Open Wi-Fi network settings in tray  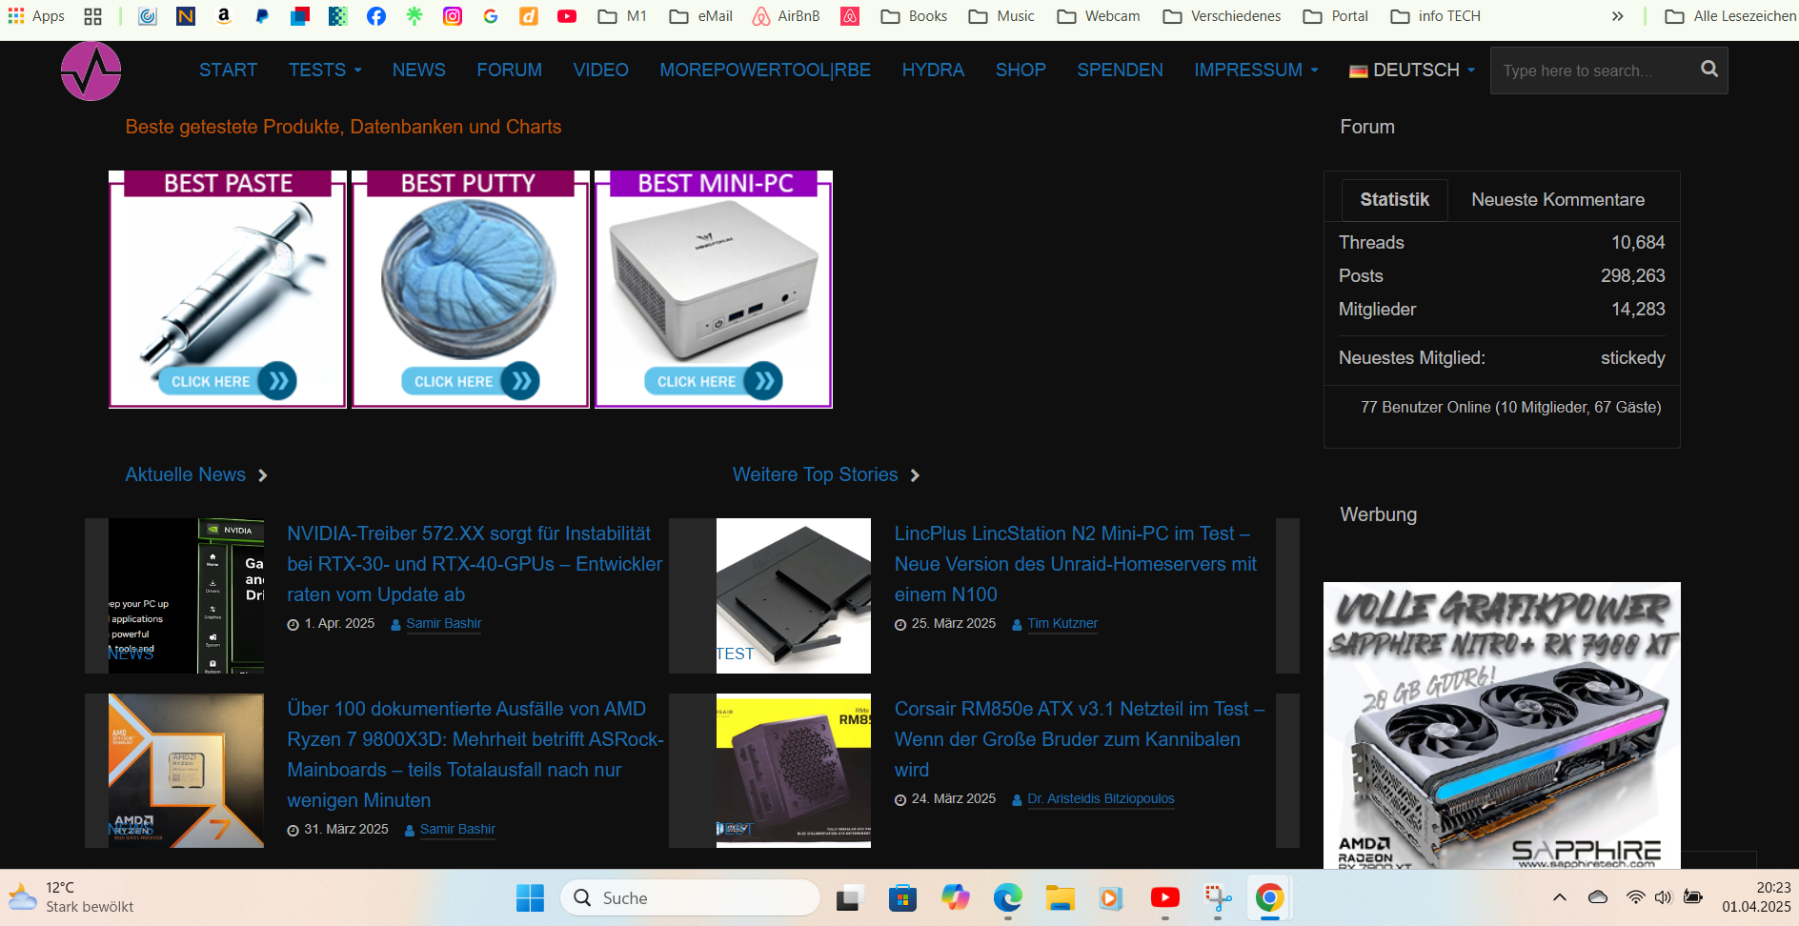pyautogui.click(x=1635, y=897)
